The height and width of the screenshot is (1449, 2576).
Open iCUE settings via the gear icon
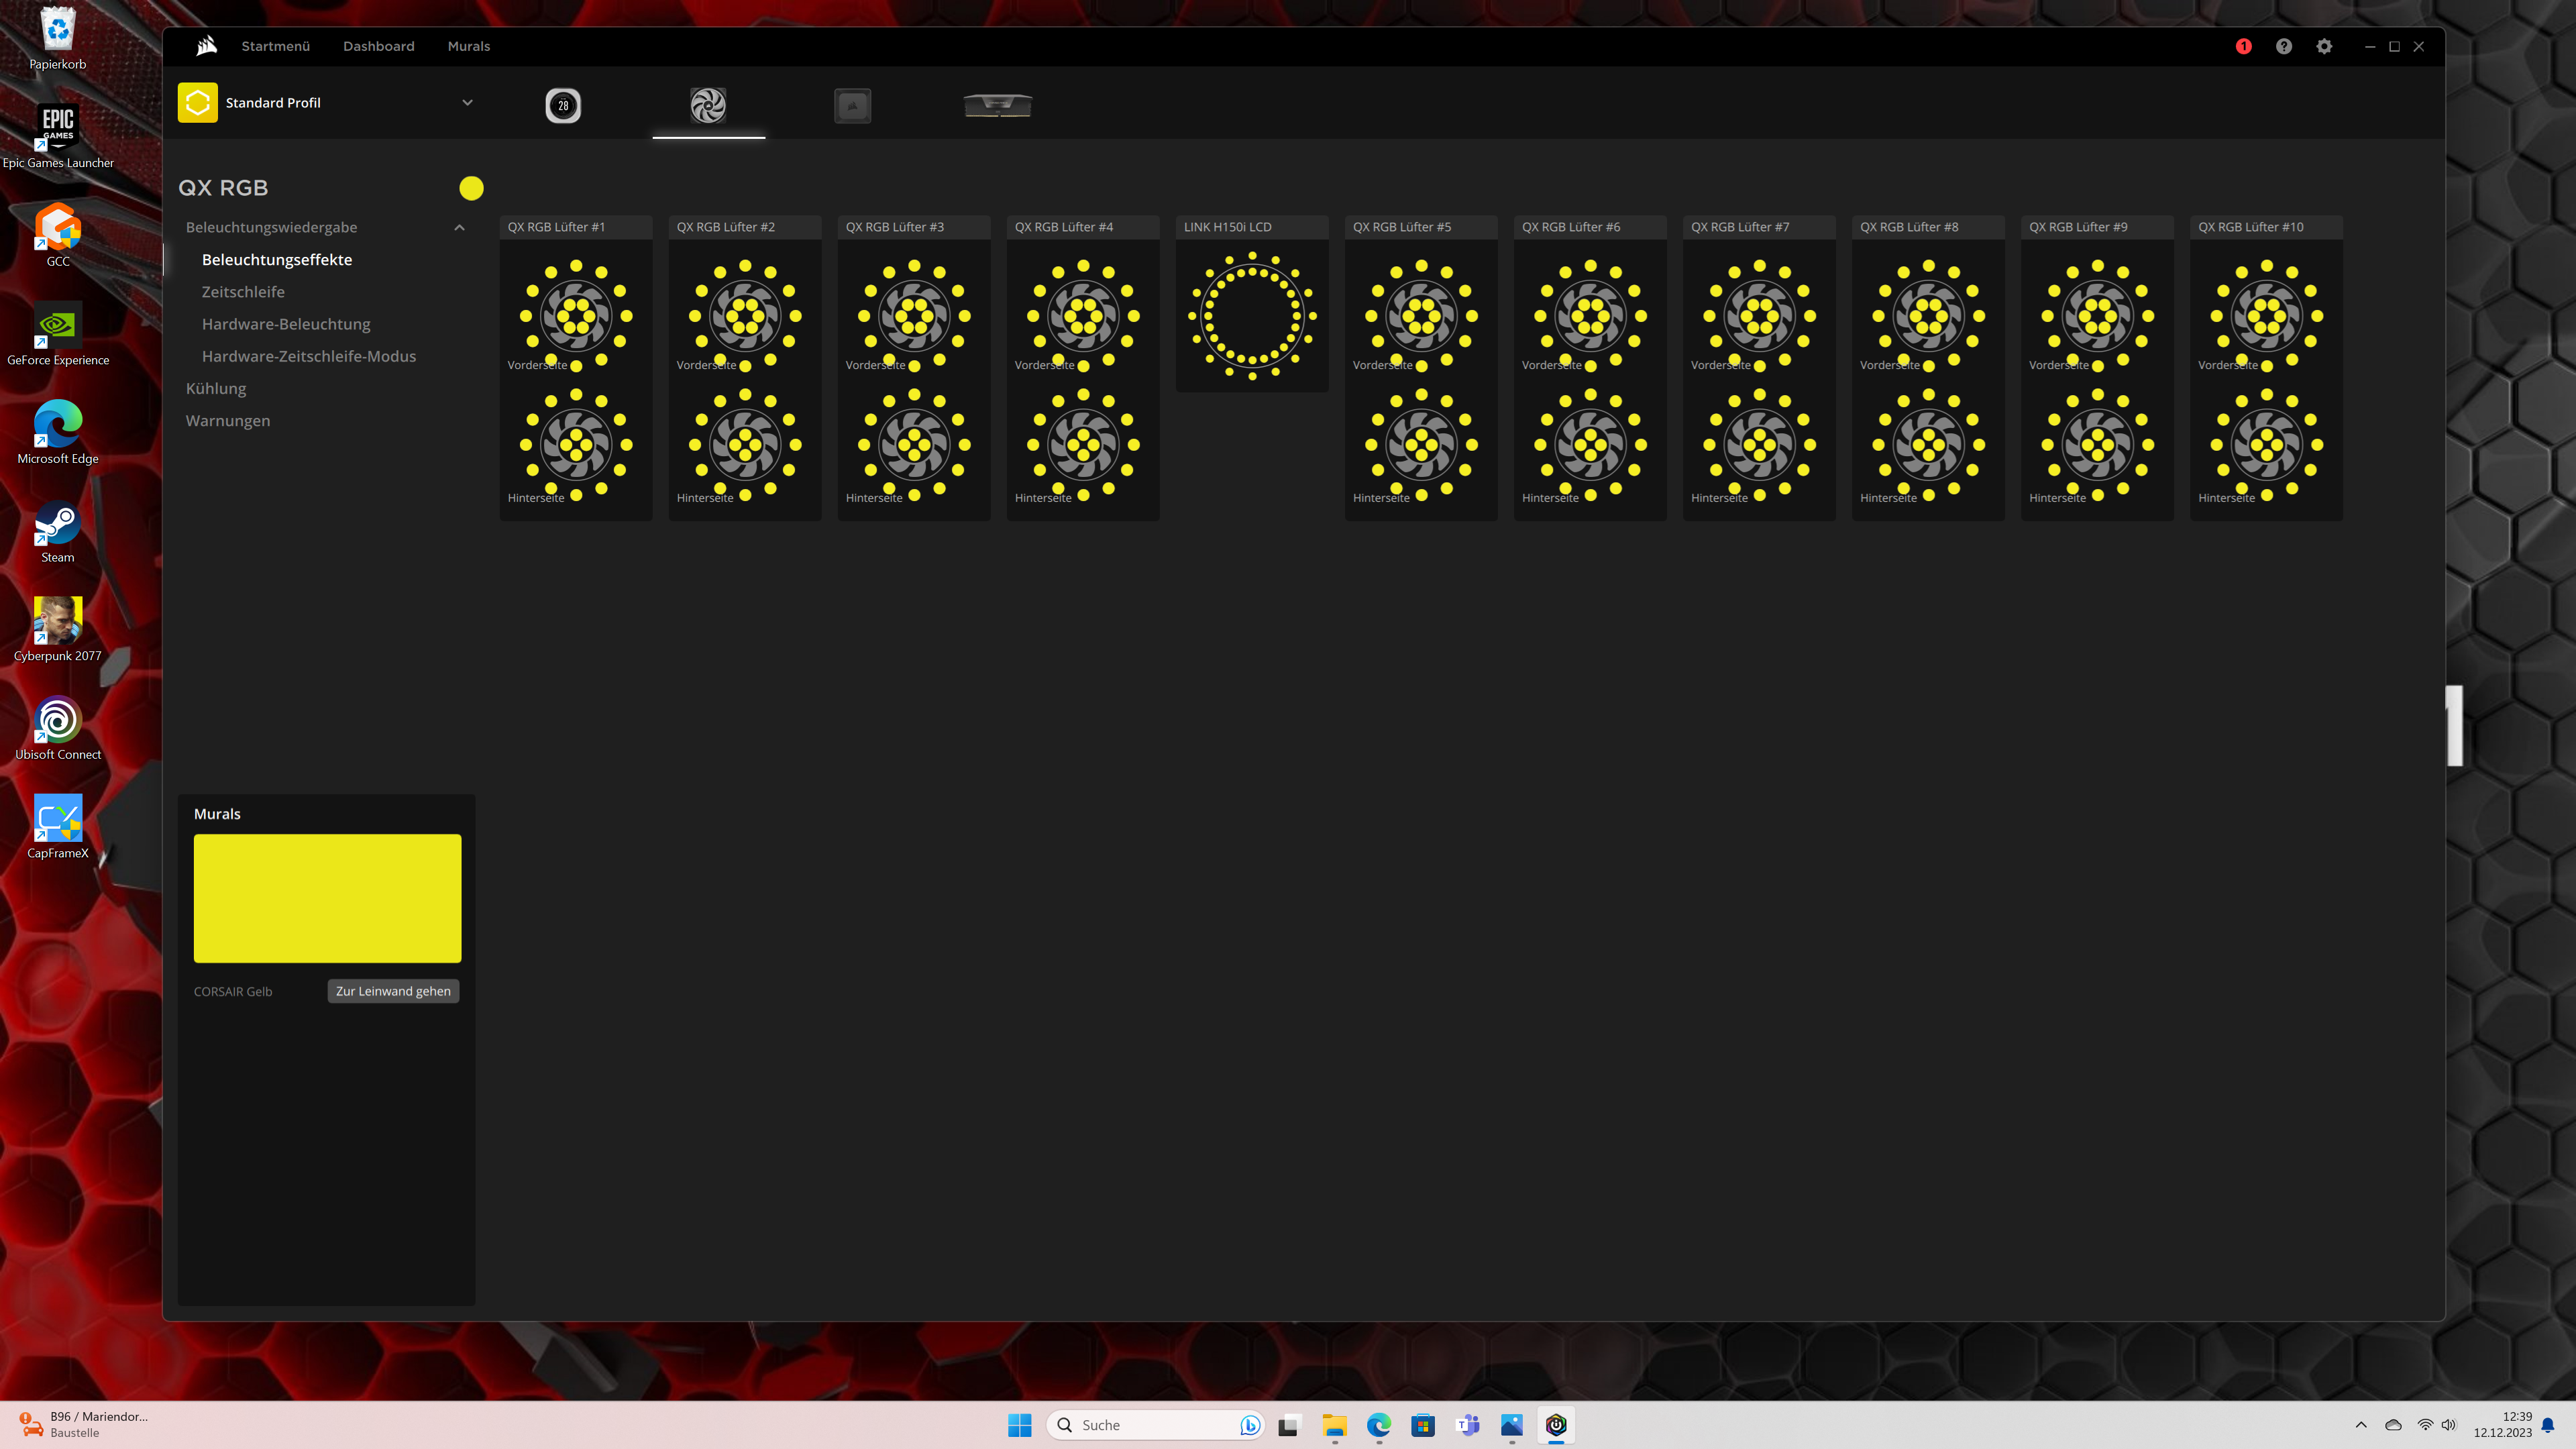point(2324,46)
